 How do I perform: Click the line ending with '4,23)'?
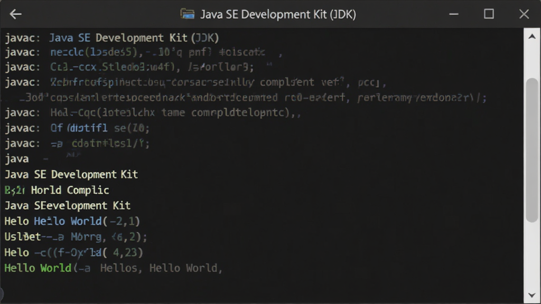tap(73, 253)
